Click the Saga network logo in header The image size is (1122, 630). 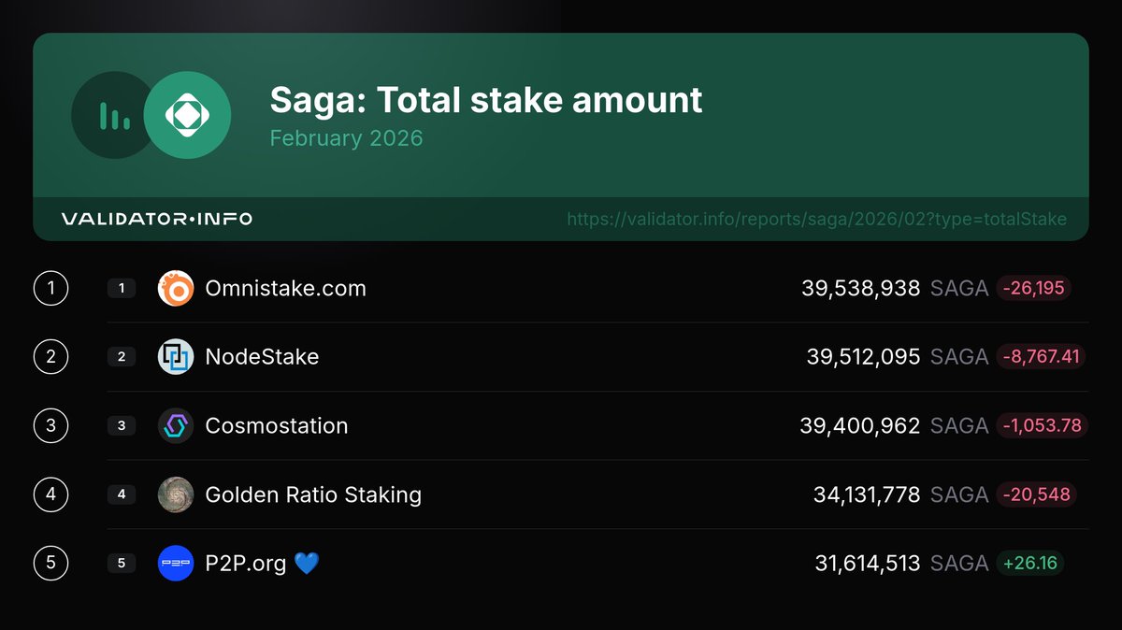pos(187,115)
